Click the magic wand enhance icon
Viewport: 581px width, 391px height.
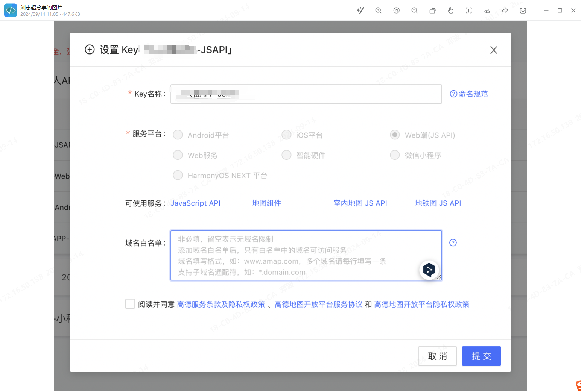(360, 11)
